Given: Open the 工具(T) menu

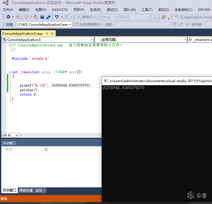Looking at the screenshot, I should coord(147,10).
